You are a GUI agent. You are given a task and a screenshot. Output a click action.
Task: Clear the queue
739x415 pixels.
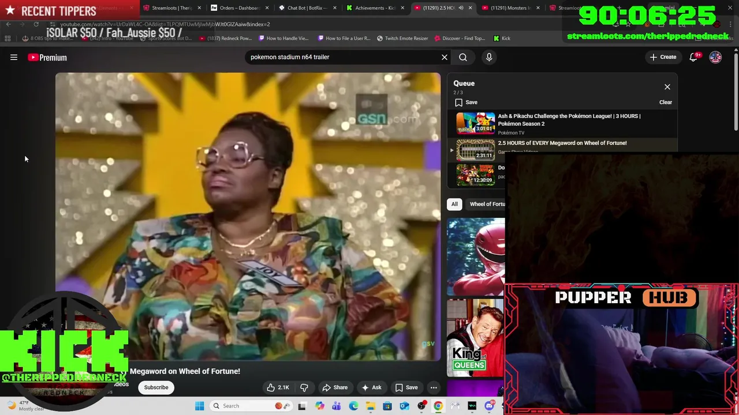click(666, 103)
